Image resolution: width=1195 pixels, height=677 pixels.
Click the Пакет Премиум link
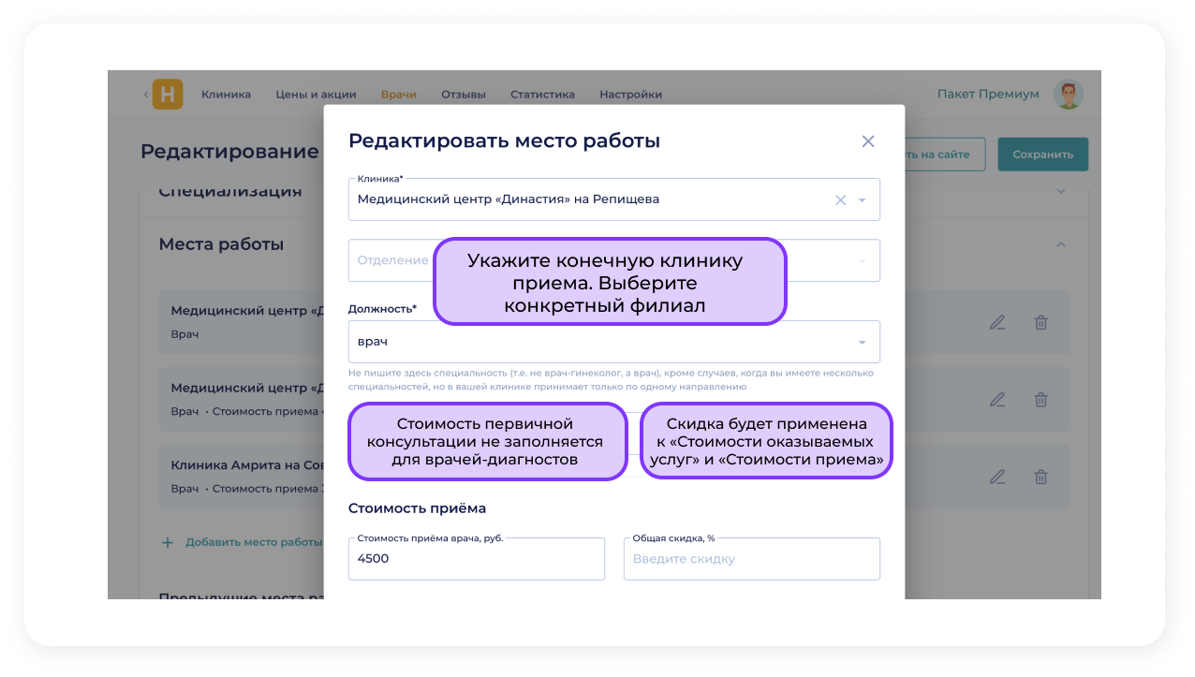988,95
